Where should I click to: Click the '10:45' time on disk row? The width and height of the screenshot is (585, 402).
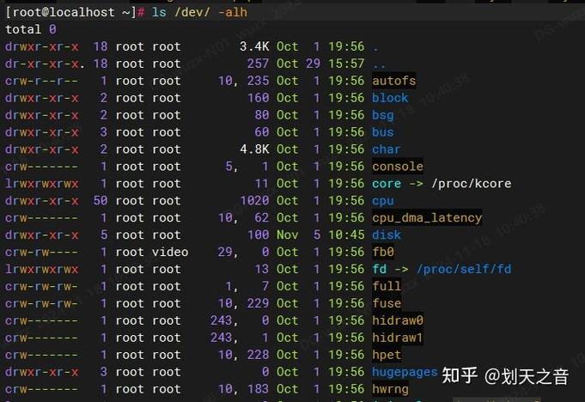[x=346, y=235]
